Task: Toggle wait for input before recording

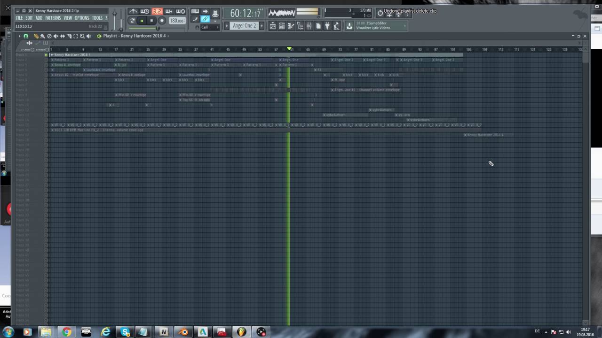Action: pyautogui.click(x=145, y=11)
